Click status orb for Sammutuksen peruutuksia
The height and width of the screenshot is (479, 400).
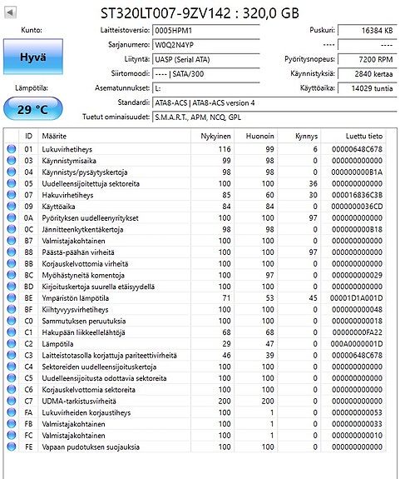click(12, 321)
